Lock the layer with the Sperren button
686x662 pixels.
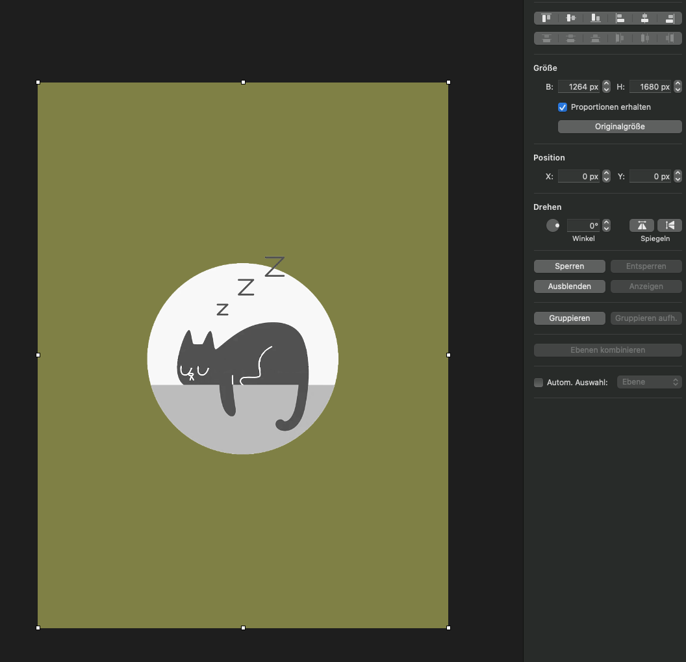pyautogui.click(x=569, y=266)
